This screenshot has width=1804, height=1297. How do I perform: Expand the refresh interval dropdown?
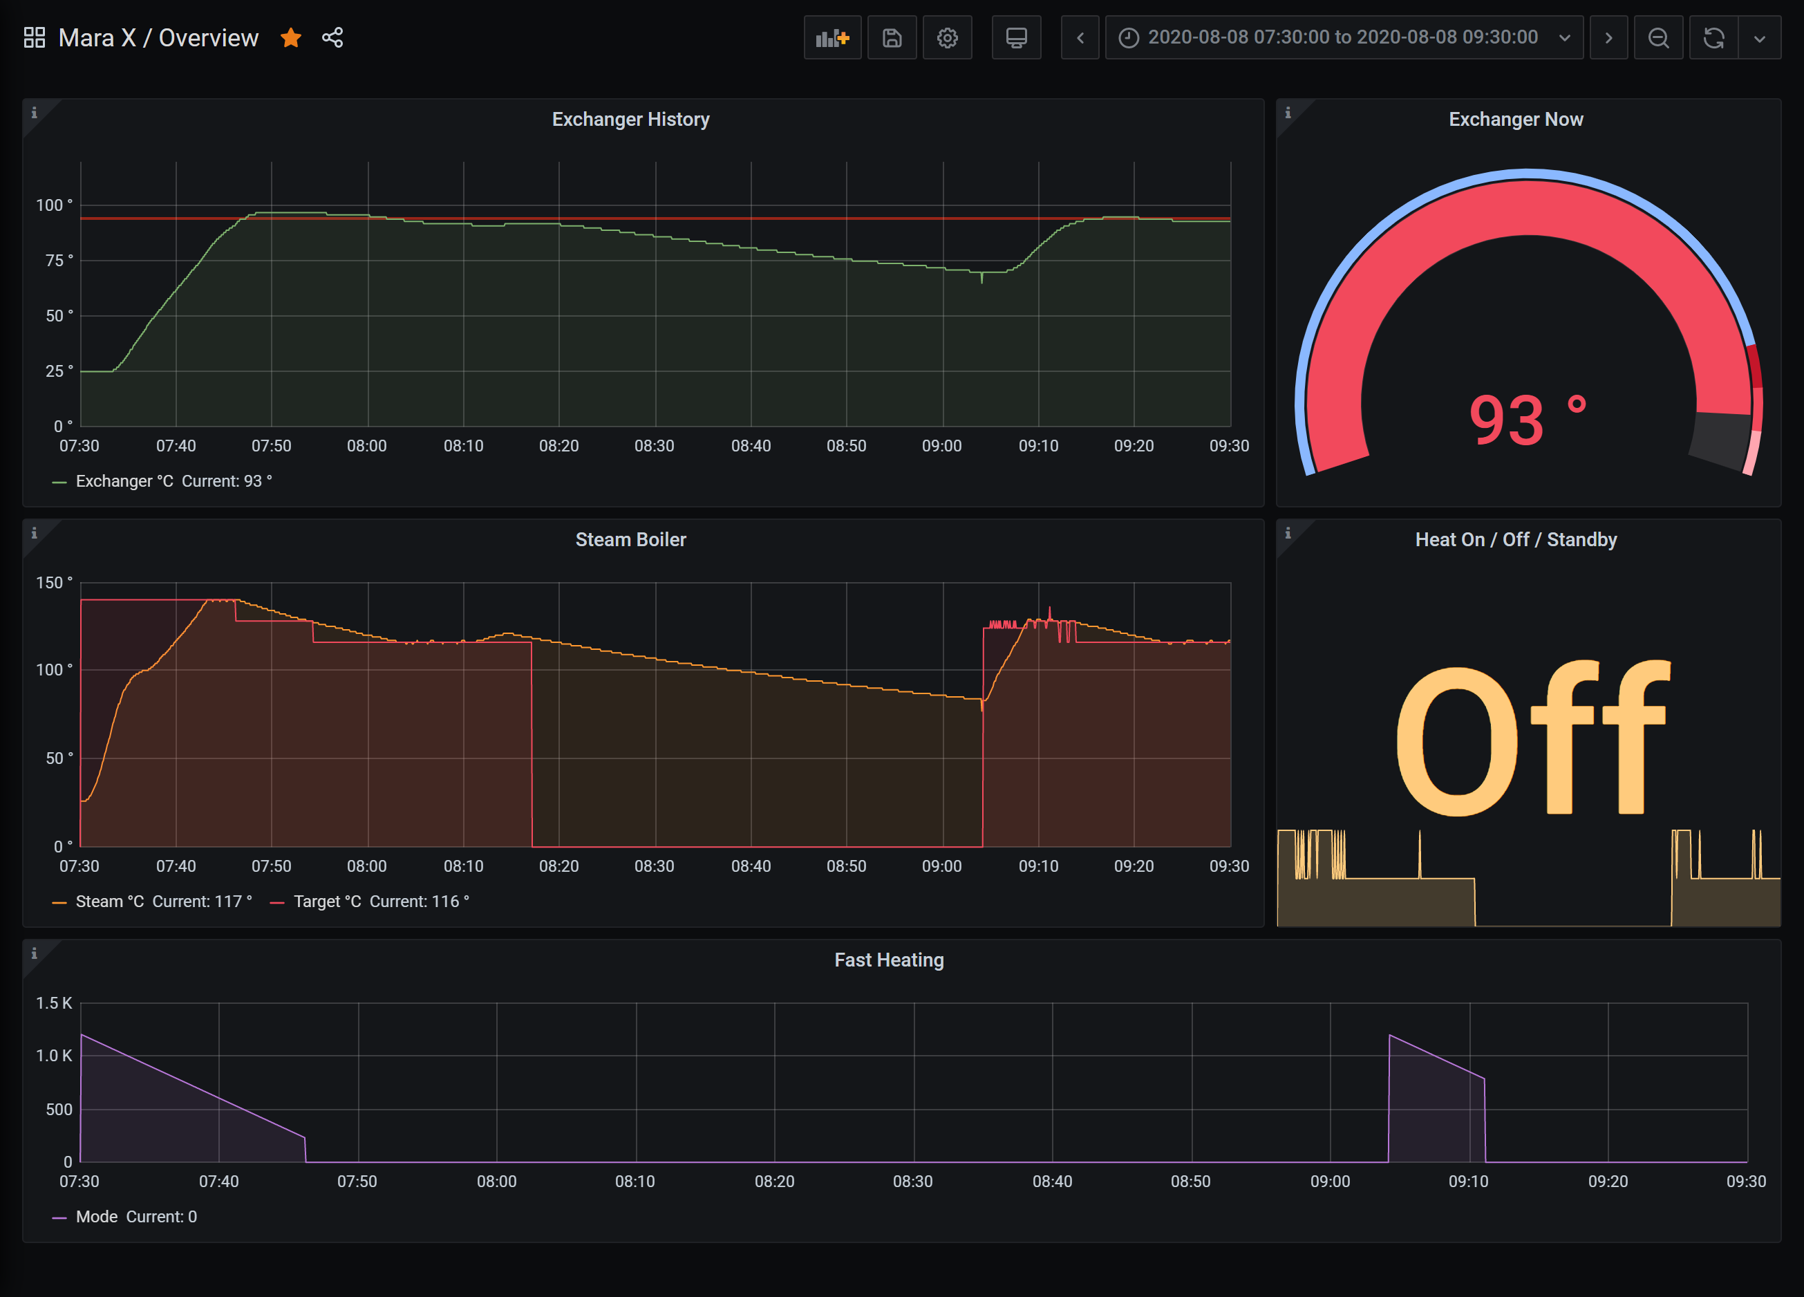click(x=1760, y=37)
